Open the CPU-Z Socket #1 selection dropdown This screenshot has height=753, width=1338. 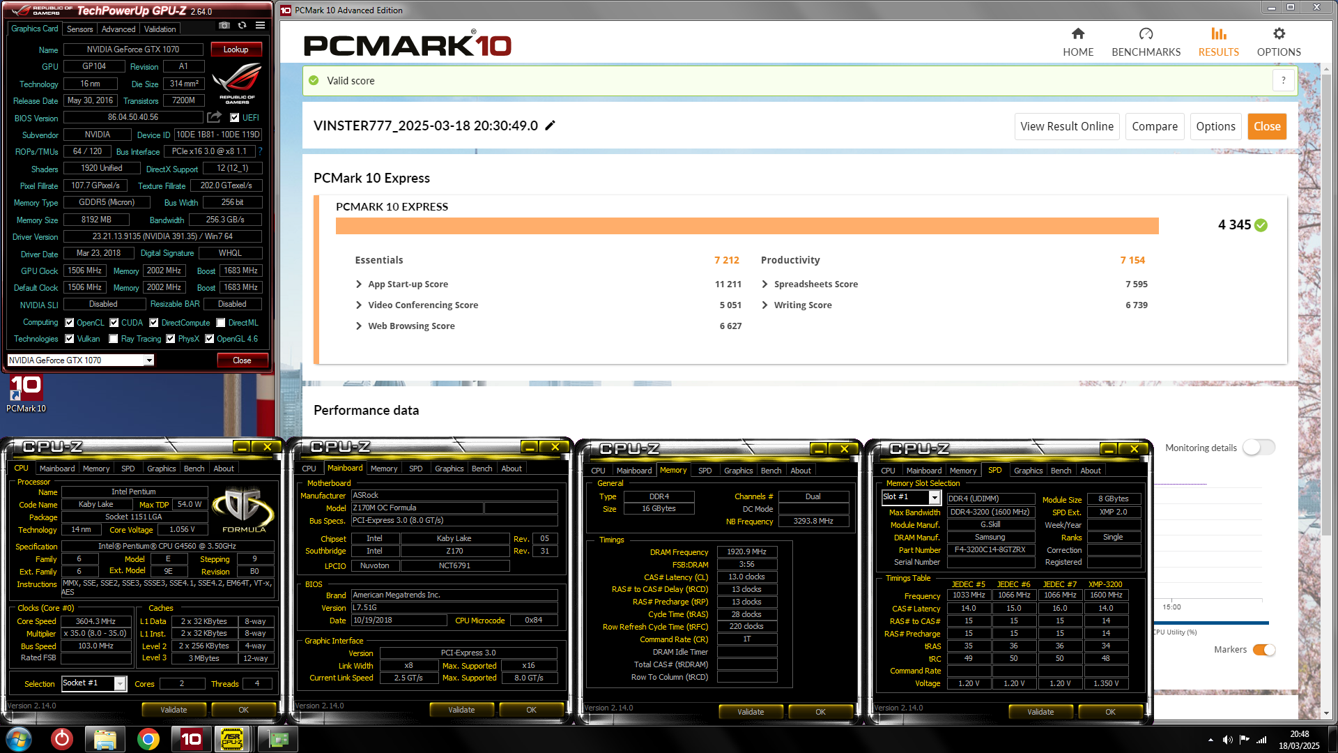[x=120, y=684]
